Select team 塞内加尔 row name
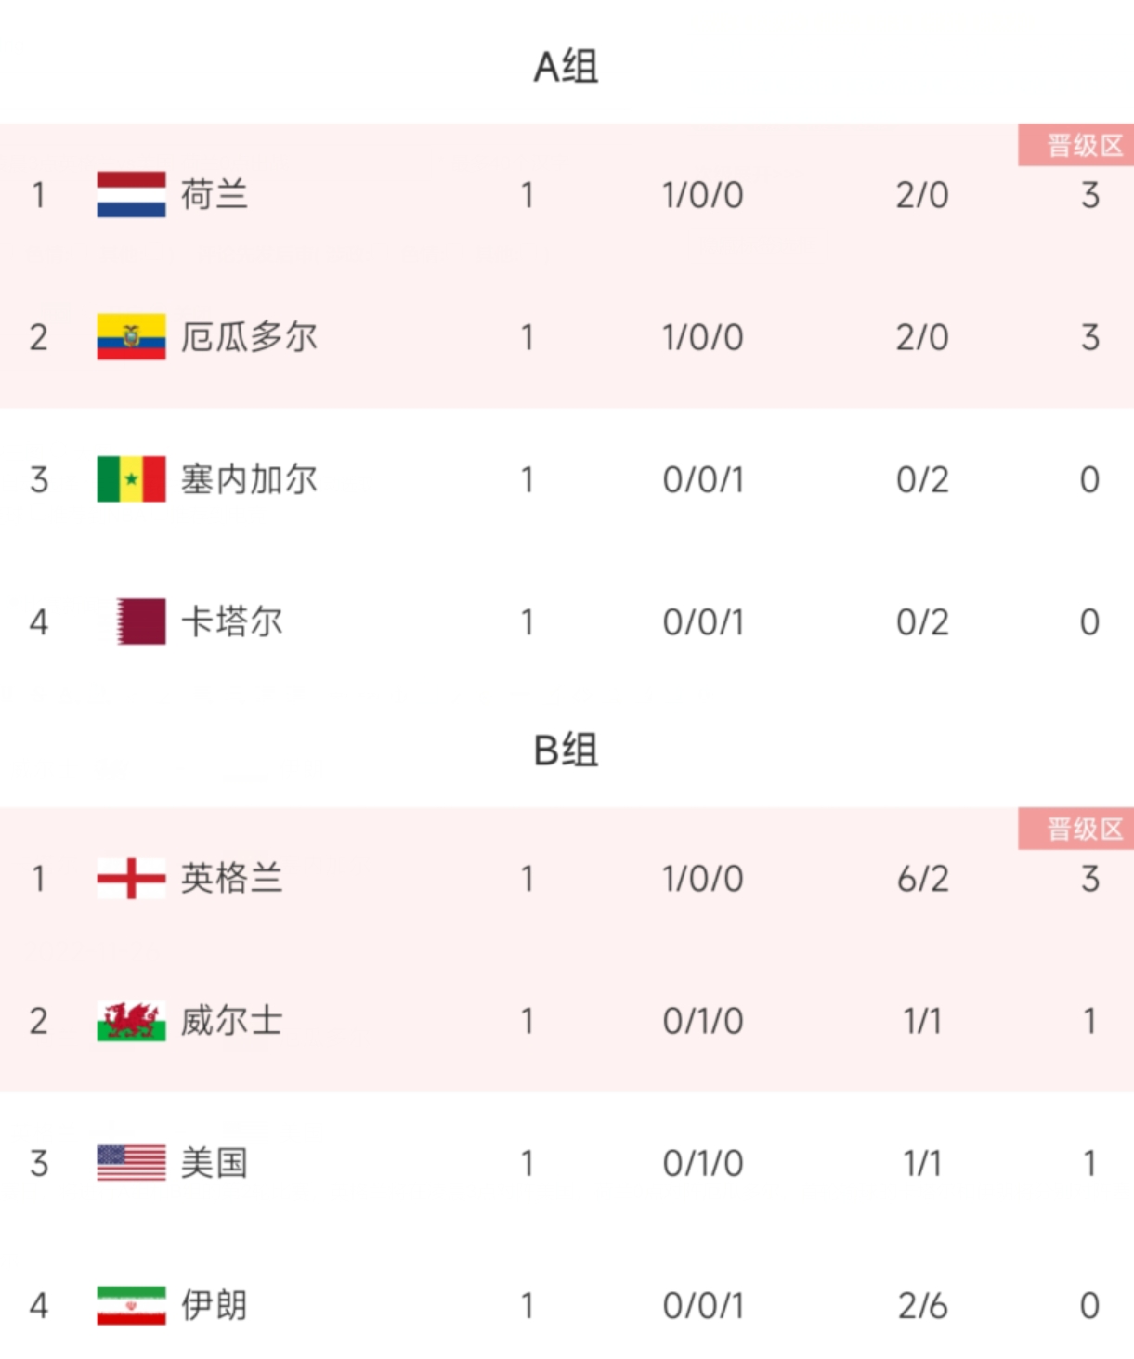The image size is (1134, 1359). pyautogui.click(x=249, y=479)
